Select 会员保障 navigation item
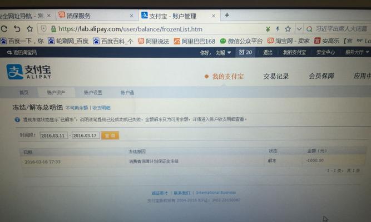 [x=321, y=76]
